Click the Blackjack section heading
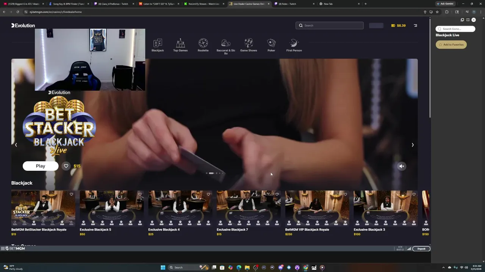485x272 pixels. pos(22,183)
